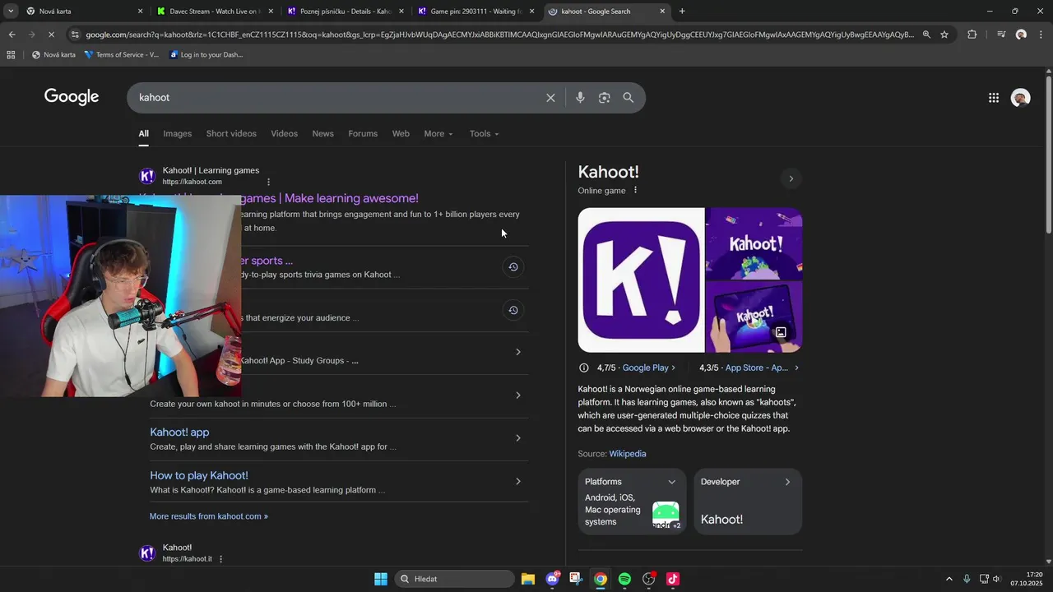Switch to the Poznej písničku browser tab

(343, 12)
